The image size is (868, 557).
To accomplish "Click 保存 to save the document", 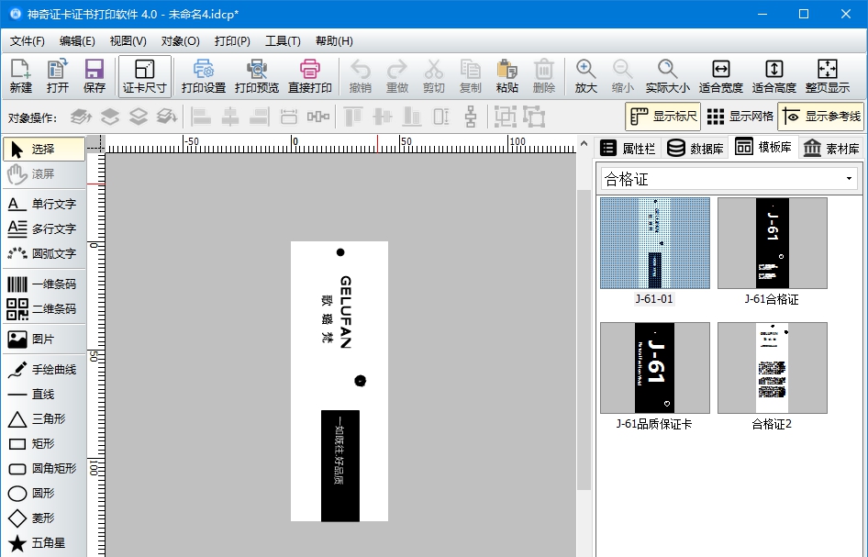I will click(95, 75).
